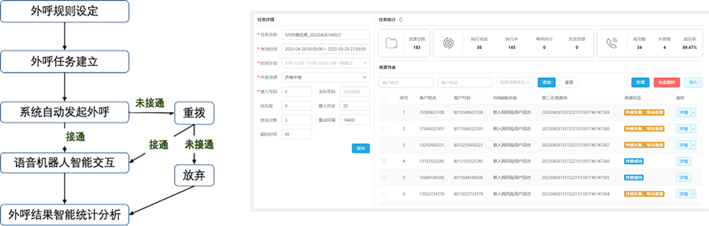Expand the arrow next to 详情 in row 1

click(693, 112)
